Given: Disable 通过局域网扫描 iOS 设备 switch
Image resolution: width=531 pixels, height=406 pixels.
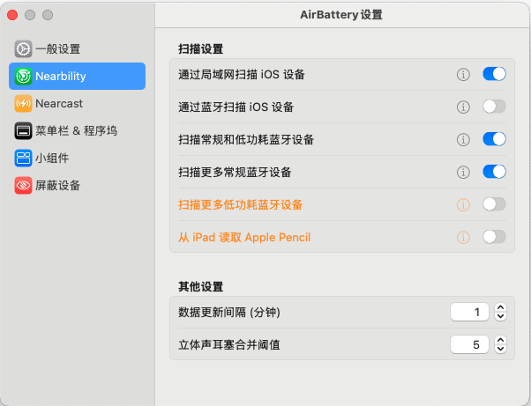Looking at the screenshot, I should tap(494, 74).
